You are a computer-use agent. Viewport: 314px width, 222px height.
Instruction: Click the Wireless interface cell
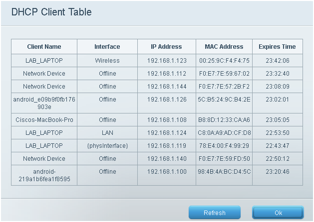107,61
